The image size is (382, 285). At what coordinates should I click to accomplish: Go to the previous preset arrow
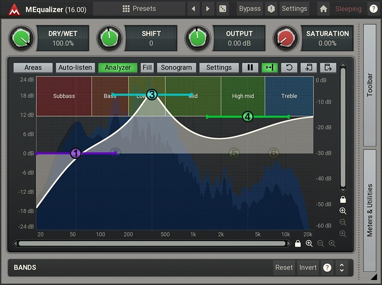[193, 9]
